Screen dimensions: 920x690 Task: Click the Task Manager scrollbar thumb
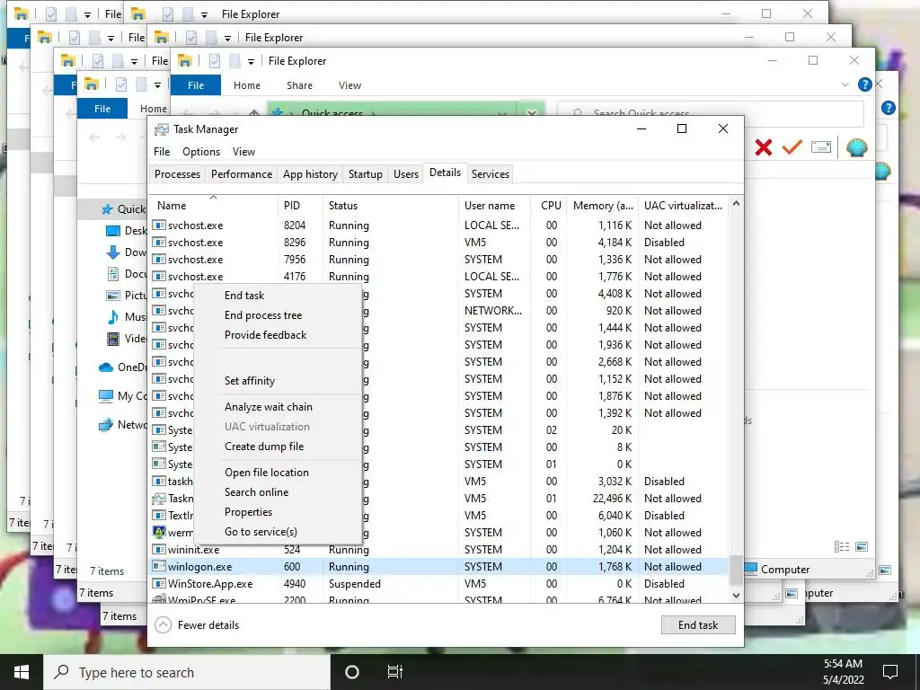click(x=736, y=570)
